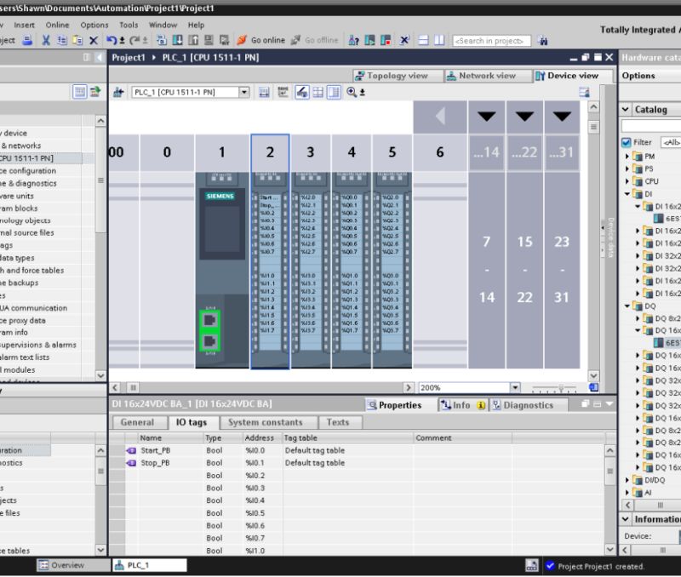
Task: Expand the PM folder in catalog
Action: (627, 156)
